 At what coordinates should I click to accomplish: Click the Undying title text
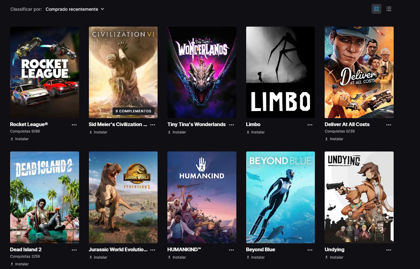coord(334,250)
